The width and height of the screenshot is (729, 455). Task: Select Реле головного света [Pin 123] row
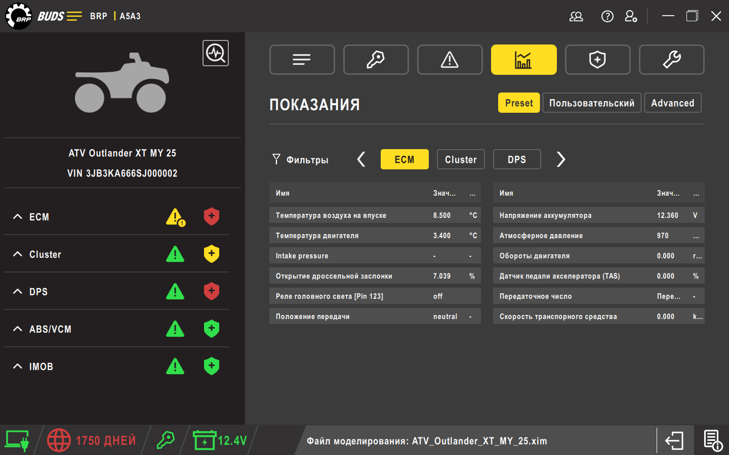(375, 296)
